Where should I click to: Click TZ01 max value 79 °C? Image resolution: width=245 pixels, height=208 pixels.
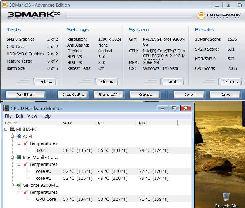click(154, 150)
